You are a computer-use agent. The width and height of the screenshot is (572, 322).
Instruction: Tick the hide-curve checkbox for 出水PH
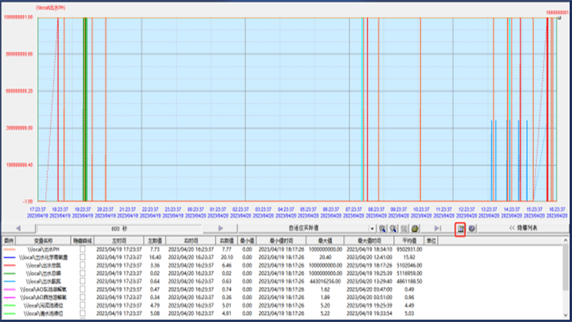[x=83, y=248]
